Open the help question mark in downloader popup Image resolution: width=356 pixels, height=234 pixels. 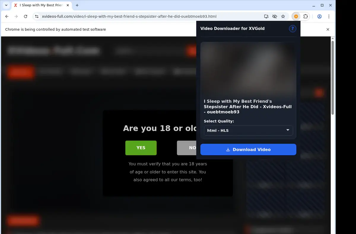coord(293,29)
